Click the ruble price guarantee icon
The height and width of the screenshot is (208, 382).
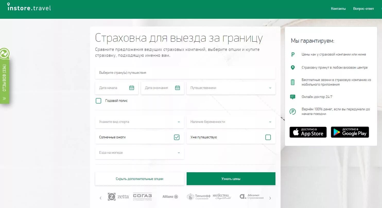pyautogui.click(x=293, y=55)
